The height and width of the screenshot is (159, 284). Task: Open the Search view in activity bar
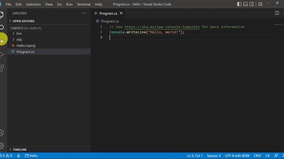[2, 27]
